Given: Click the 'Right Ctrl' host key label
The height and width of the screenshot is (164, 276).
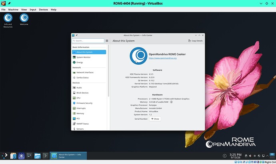Looking at the screenshot, I should pyautogui.click(x=270, y=162).
